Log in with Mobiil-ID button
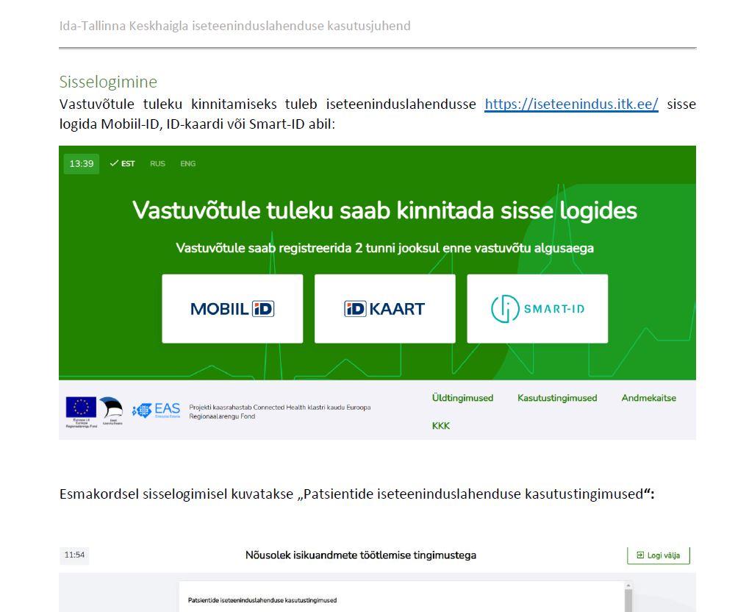 pos(232,309)
